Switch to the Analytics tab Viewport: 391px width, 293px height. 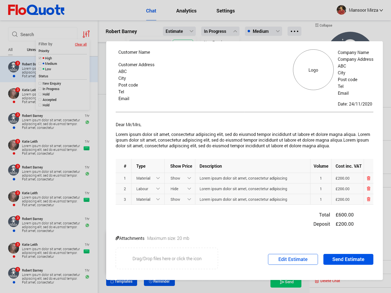(186, 11)
